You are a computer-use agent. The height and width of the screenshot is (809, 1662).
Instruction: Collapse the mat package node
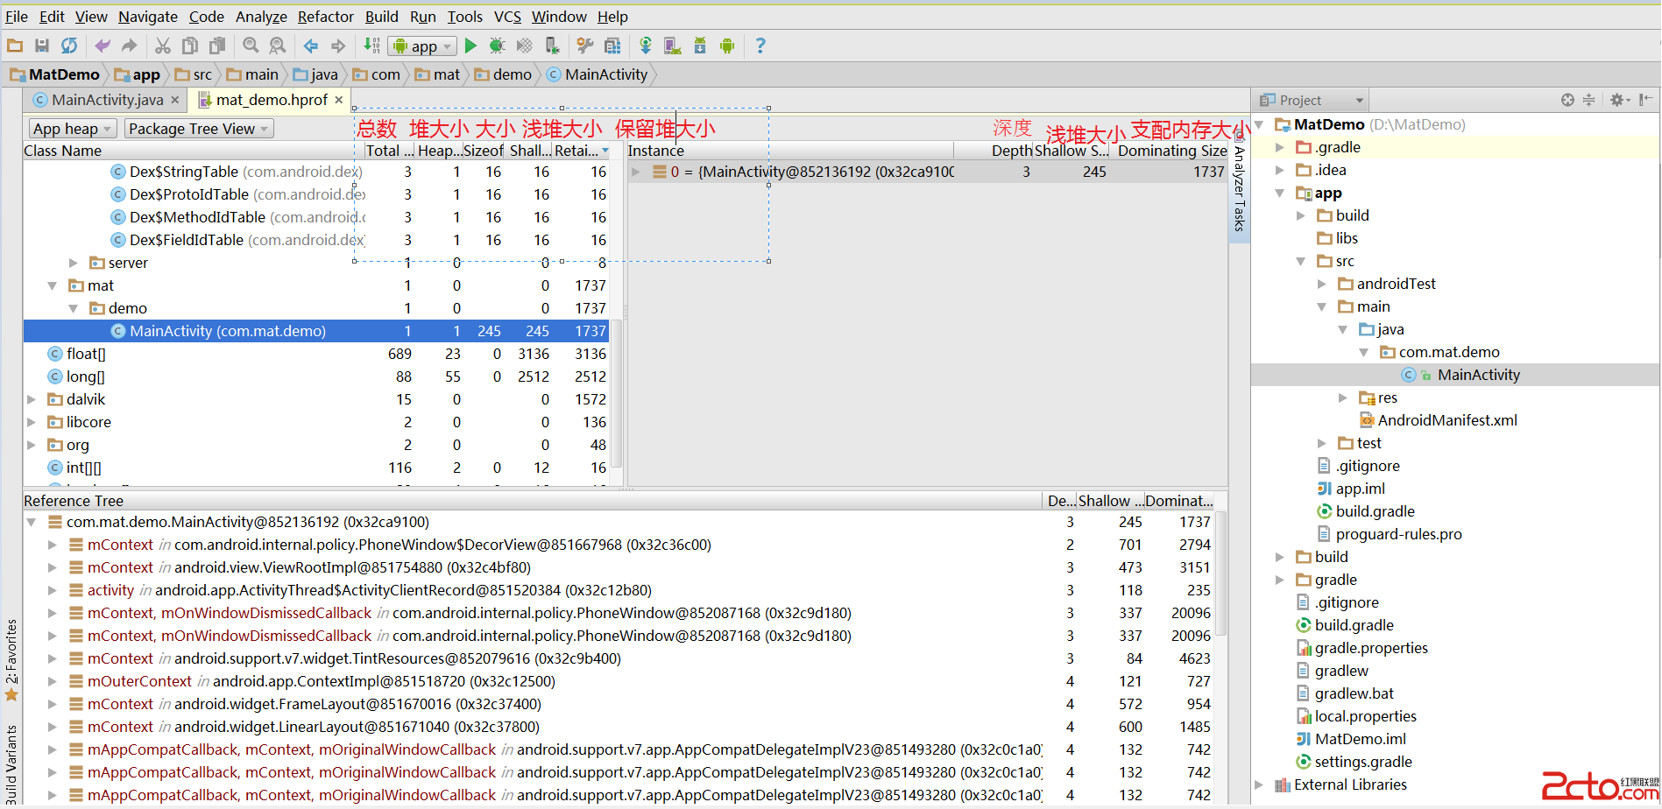pos(53,285)
